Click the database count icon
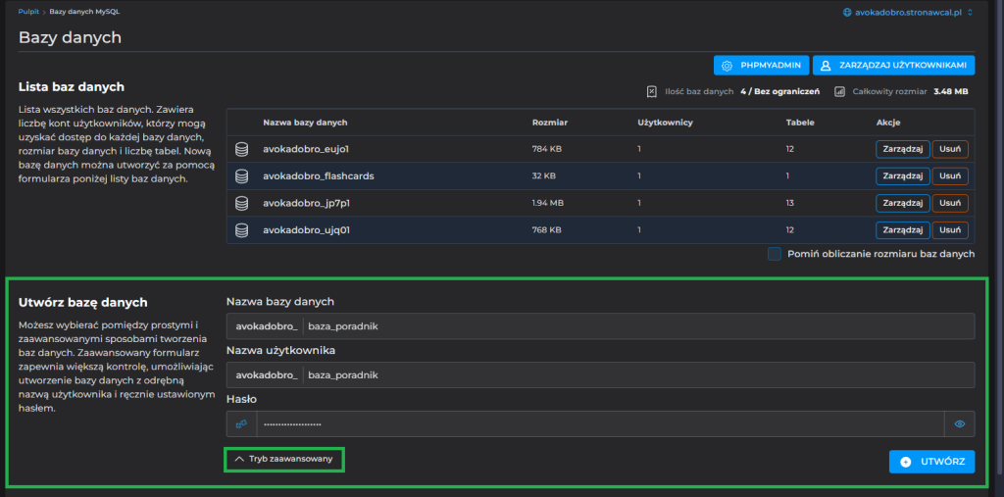Image resolution: width=1004 pixels, height=497 pixels. pyautogui.click(x=651, y=91)
